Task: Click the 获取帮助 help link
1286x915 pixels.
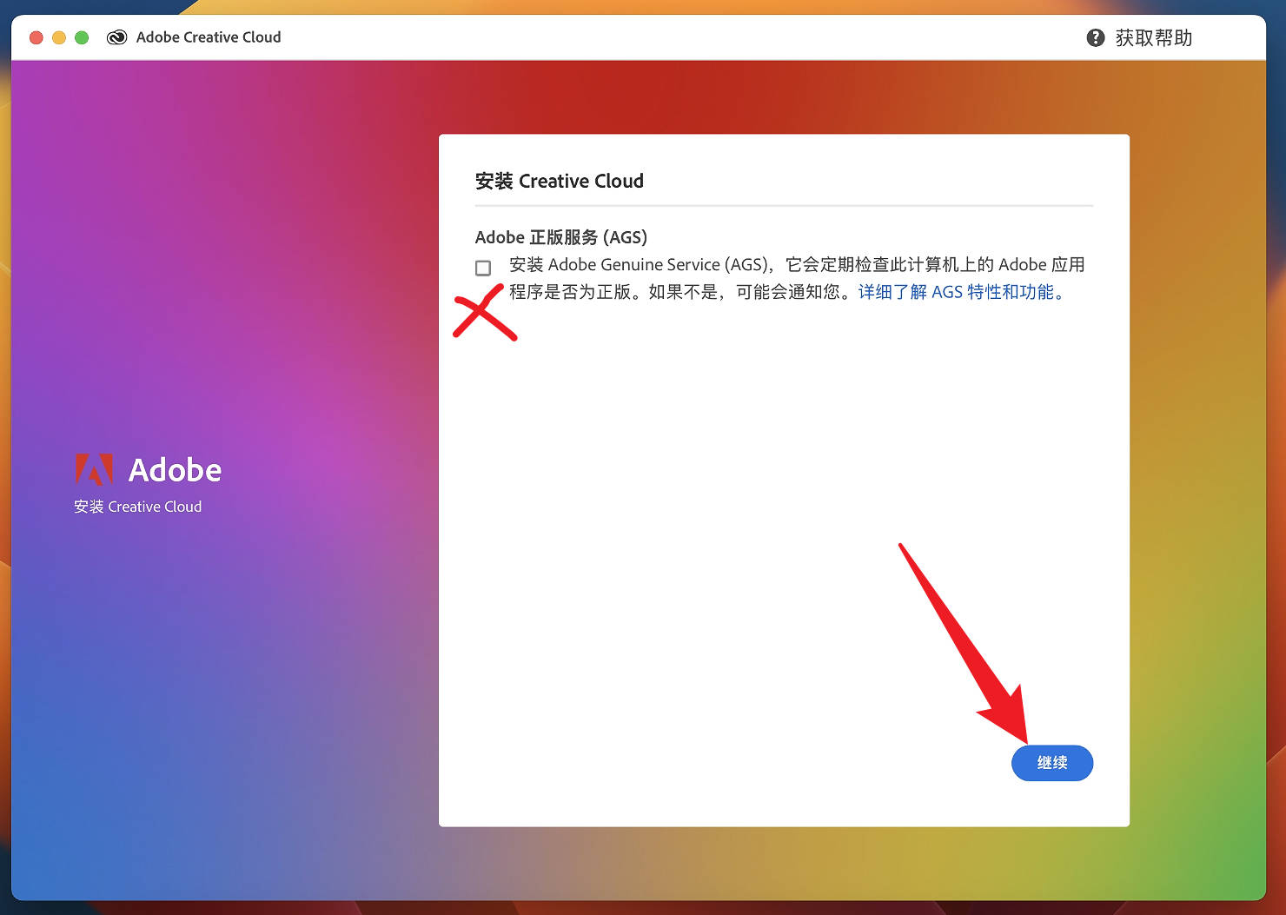Action: [1153, 37]
